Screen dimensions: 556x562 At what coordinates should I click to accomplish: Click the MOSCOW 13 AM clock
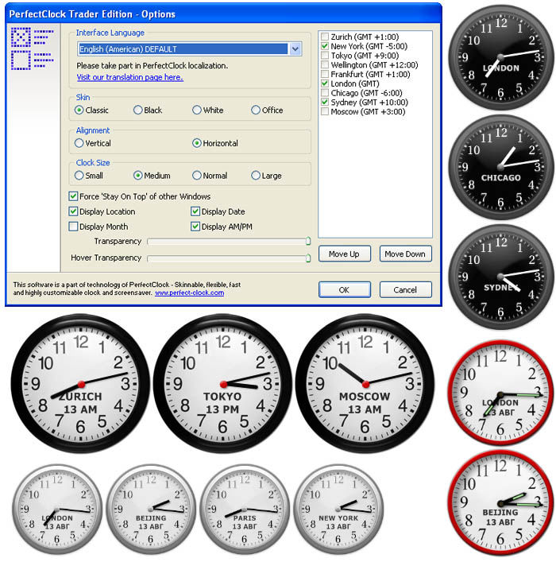365,383
